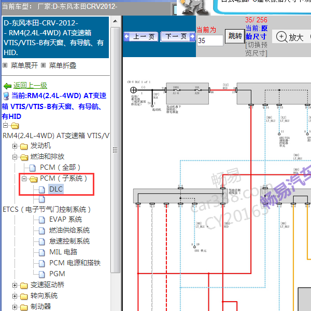This screenshot has height=311, width=311.
Task: Click the PCM（子系统）open folder icon
Action: (34, 179)
